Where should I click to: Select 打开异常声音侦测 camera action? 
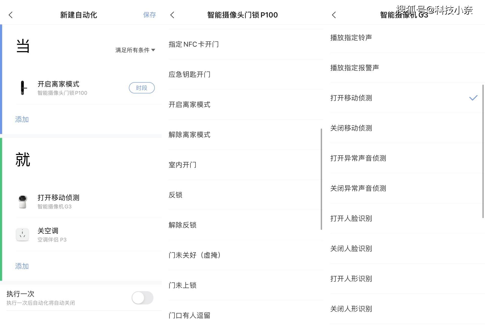pos(407,158)
